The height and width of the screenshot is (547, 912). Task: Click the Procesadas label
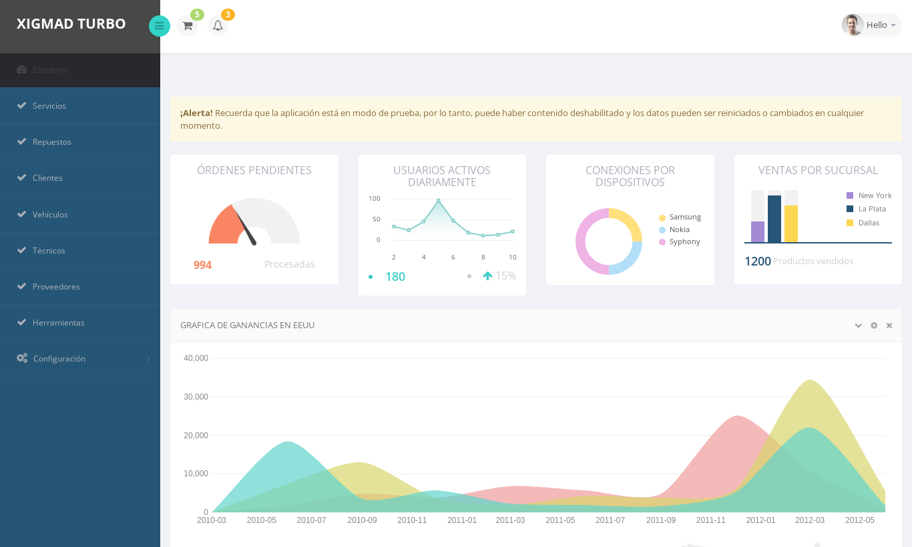point(290,264)
